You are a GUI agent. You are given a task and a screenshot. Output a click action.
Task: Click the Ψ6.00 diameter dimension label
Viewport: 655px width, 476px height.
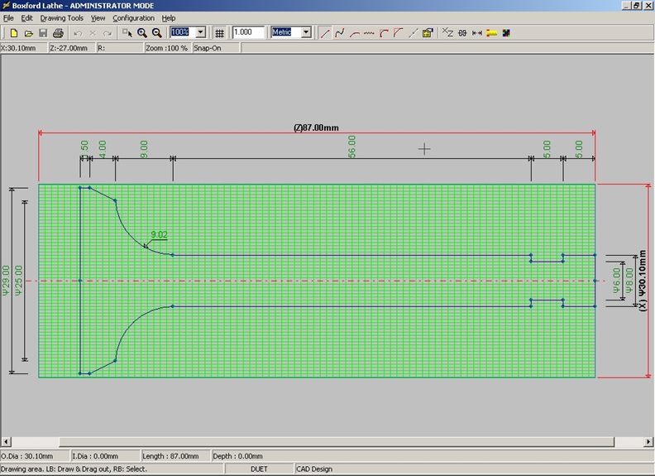pos(617,281)
